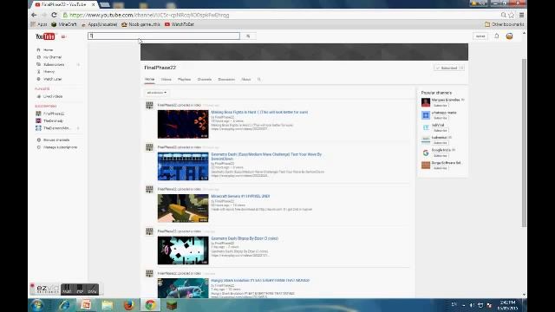This screenshot has width=555, height=312.
Task: Open Manage subscriptions in sidebar
Action: click(x=60, y=147)
